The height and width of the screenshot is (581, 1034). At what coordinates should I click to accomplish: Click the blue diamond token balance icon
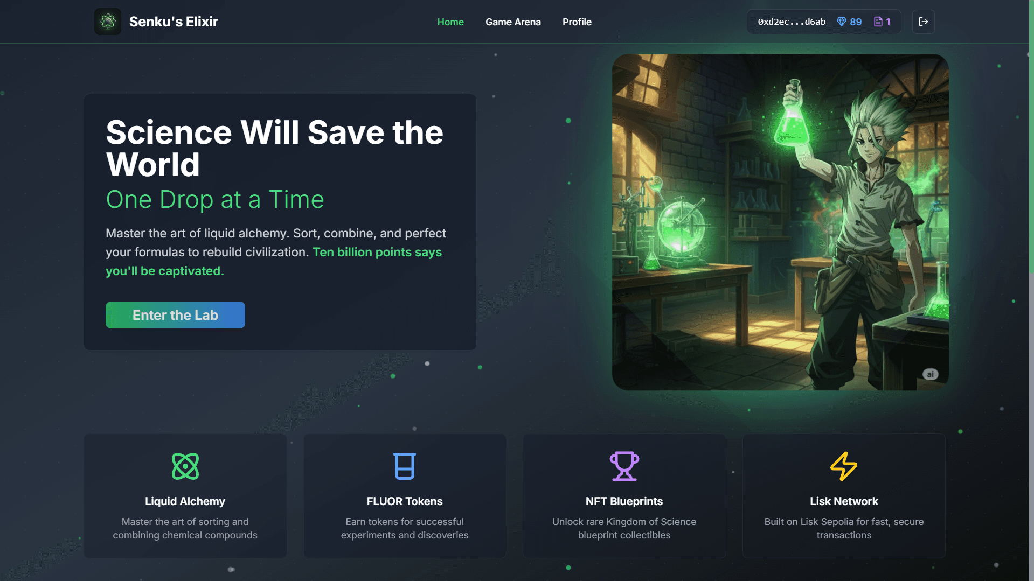coord(841,22)
